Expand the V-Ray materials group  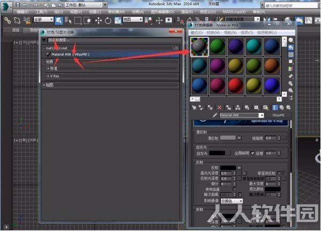coord(48,76)
